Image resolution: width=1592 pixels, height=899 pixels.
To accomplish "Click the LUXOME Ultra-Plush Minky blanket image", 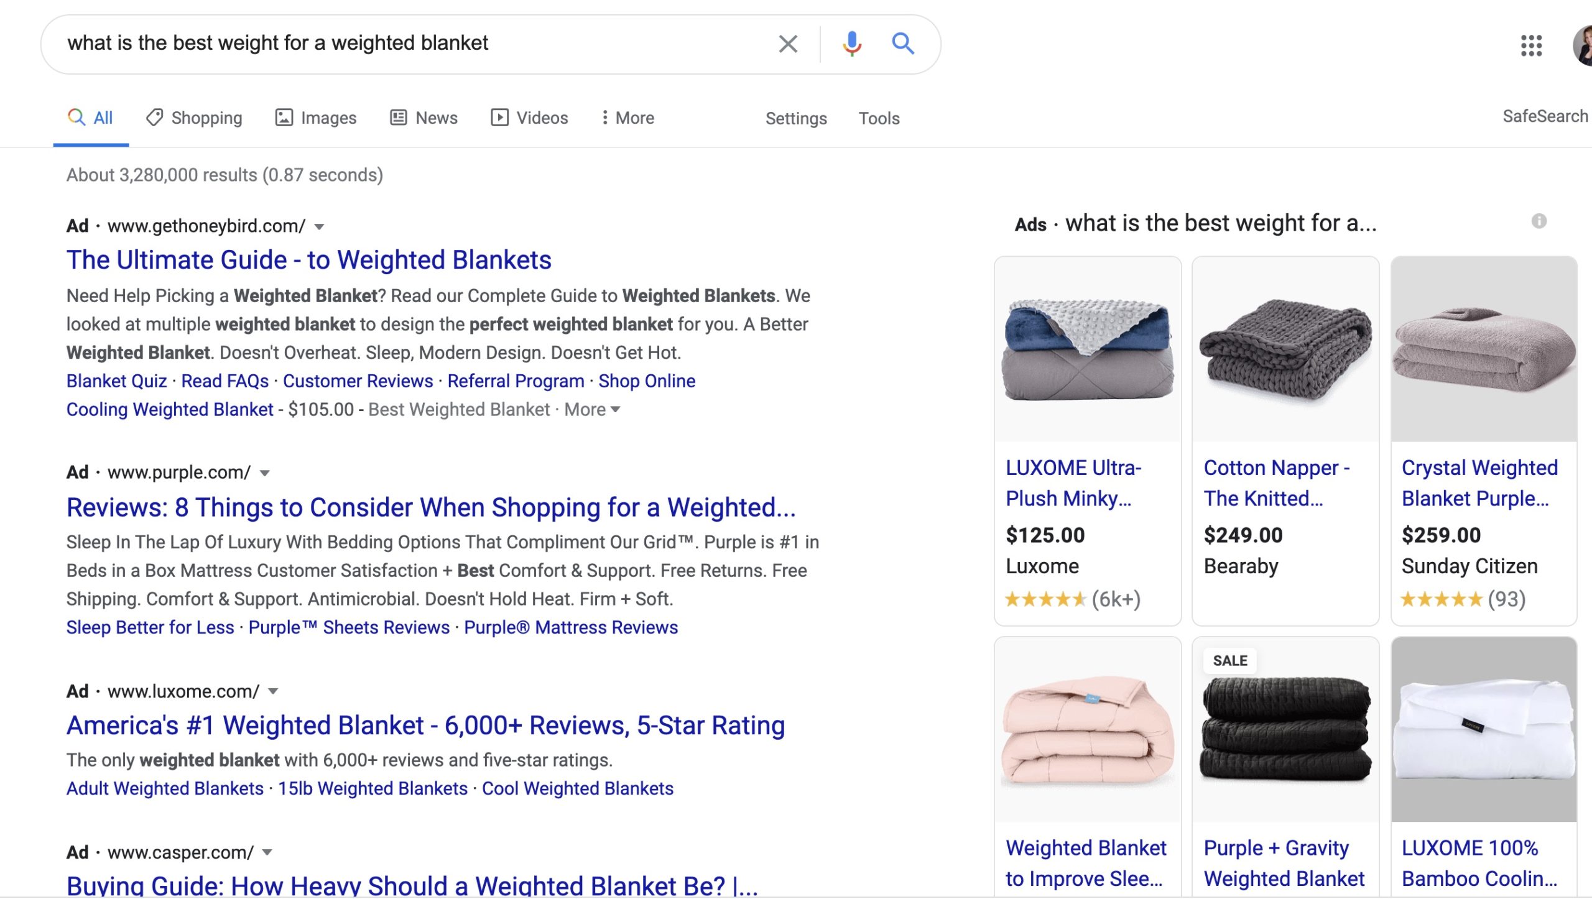I will pos(1088,350).
